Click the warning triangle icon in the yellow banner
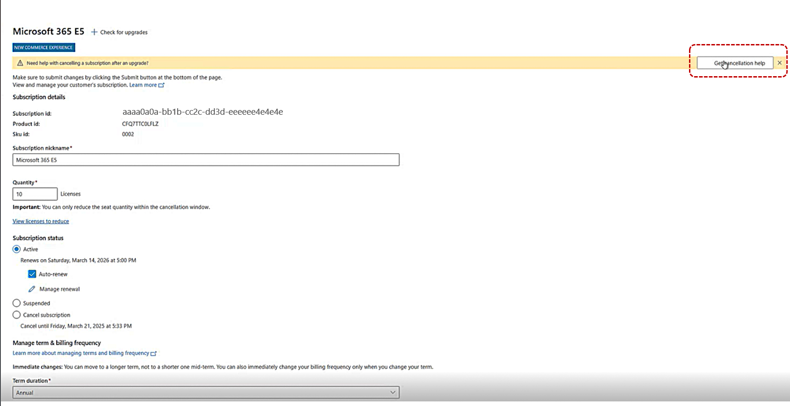Screen dimensions: 790x406 tap(20, 63)
